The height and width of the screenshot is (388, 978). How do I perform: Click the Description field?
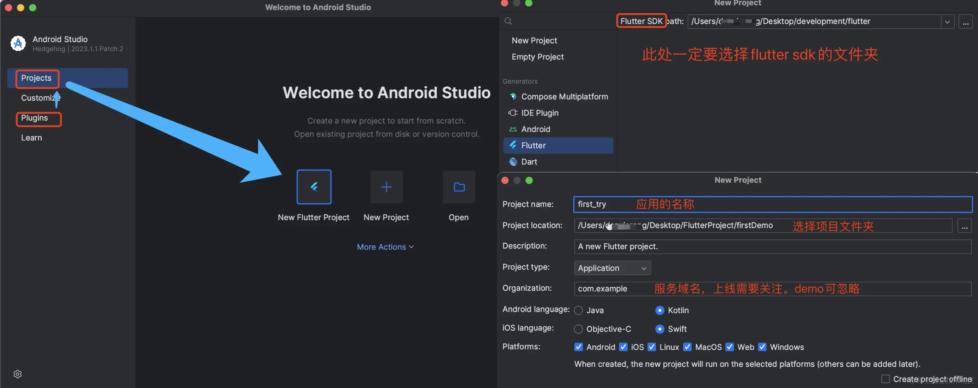[x=773, y=247]
